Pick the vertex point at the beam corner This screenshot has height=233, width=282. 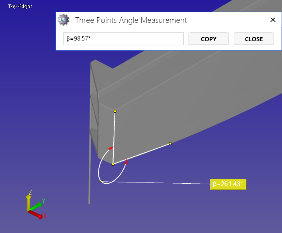pos(113,164)
